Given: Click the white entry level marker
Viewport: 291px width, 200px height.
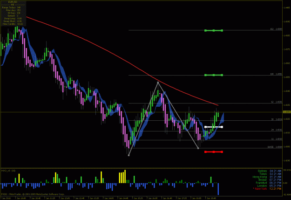Looking at the screenshot, I should pyautogui.click(x=214, y=127).
